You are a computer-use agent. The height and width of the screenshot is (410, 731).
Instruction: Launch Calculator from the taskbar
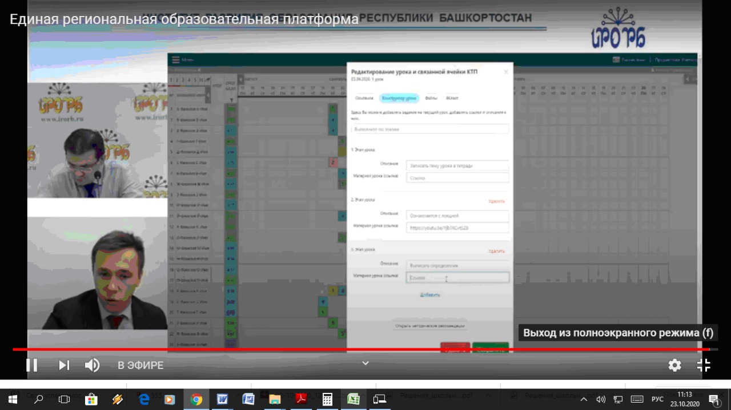coord(327,399)
